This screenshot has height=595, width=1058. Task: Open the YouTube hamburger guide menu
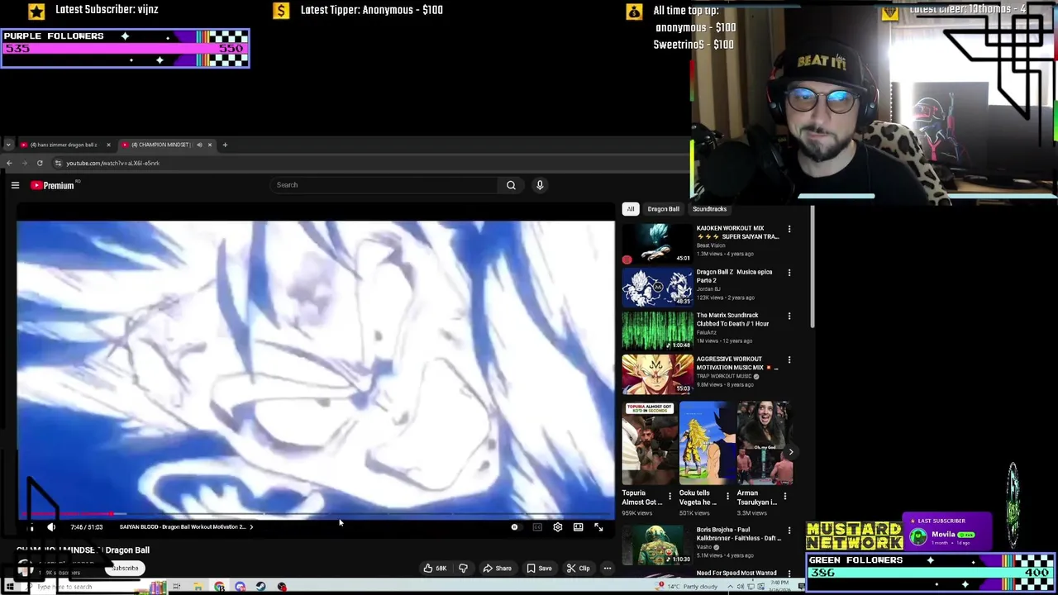pos(15,185)
